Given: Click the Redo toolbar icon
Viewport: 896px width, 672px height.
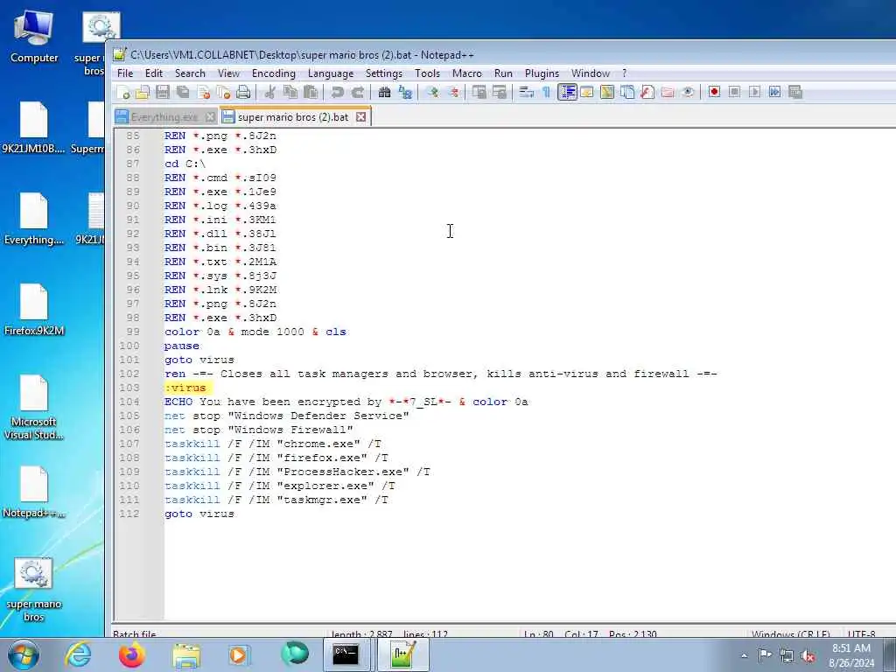Looking at the screenshot, I should coord(358,92).
